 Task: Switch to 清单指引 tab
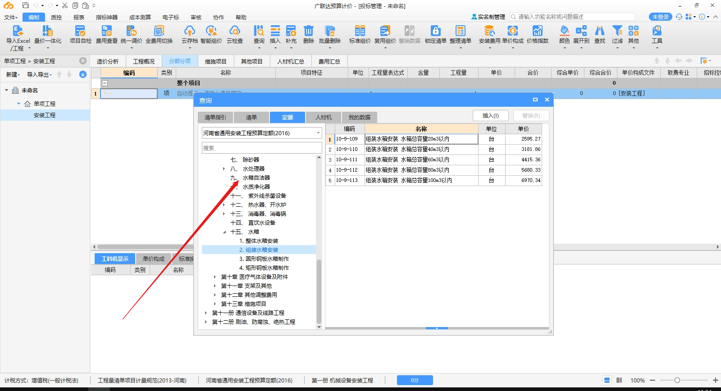click(215, 118)
